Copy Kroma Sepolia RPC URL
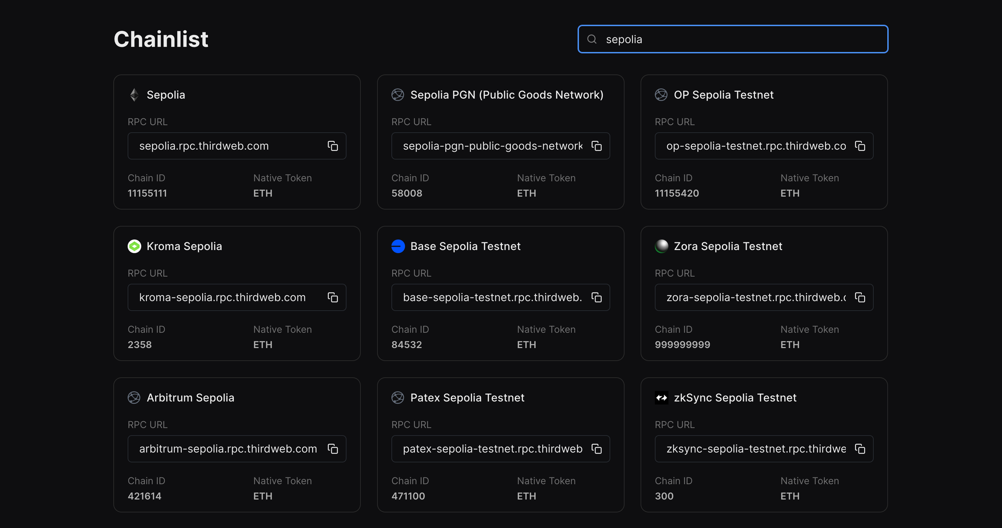Image resolution: width=1002 pixels, height=528 pixels. coord(333,298)
